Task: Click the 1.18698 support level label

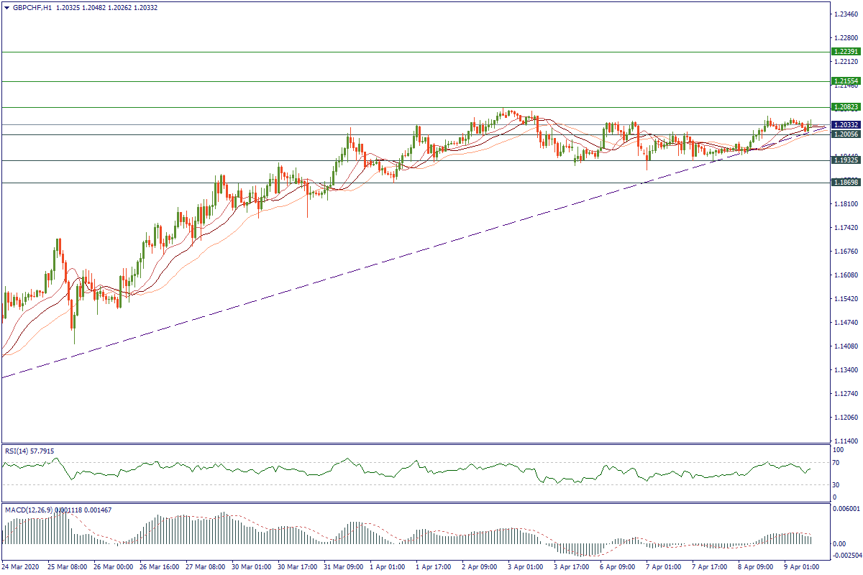Action: click(x=846, y=183)
